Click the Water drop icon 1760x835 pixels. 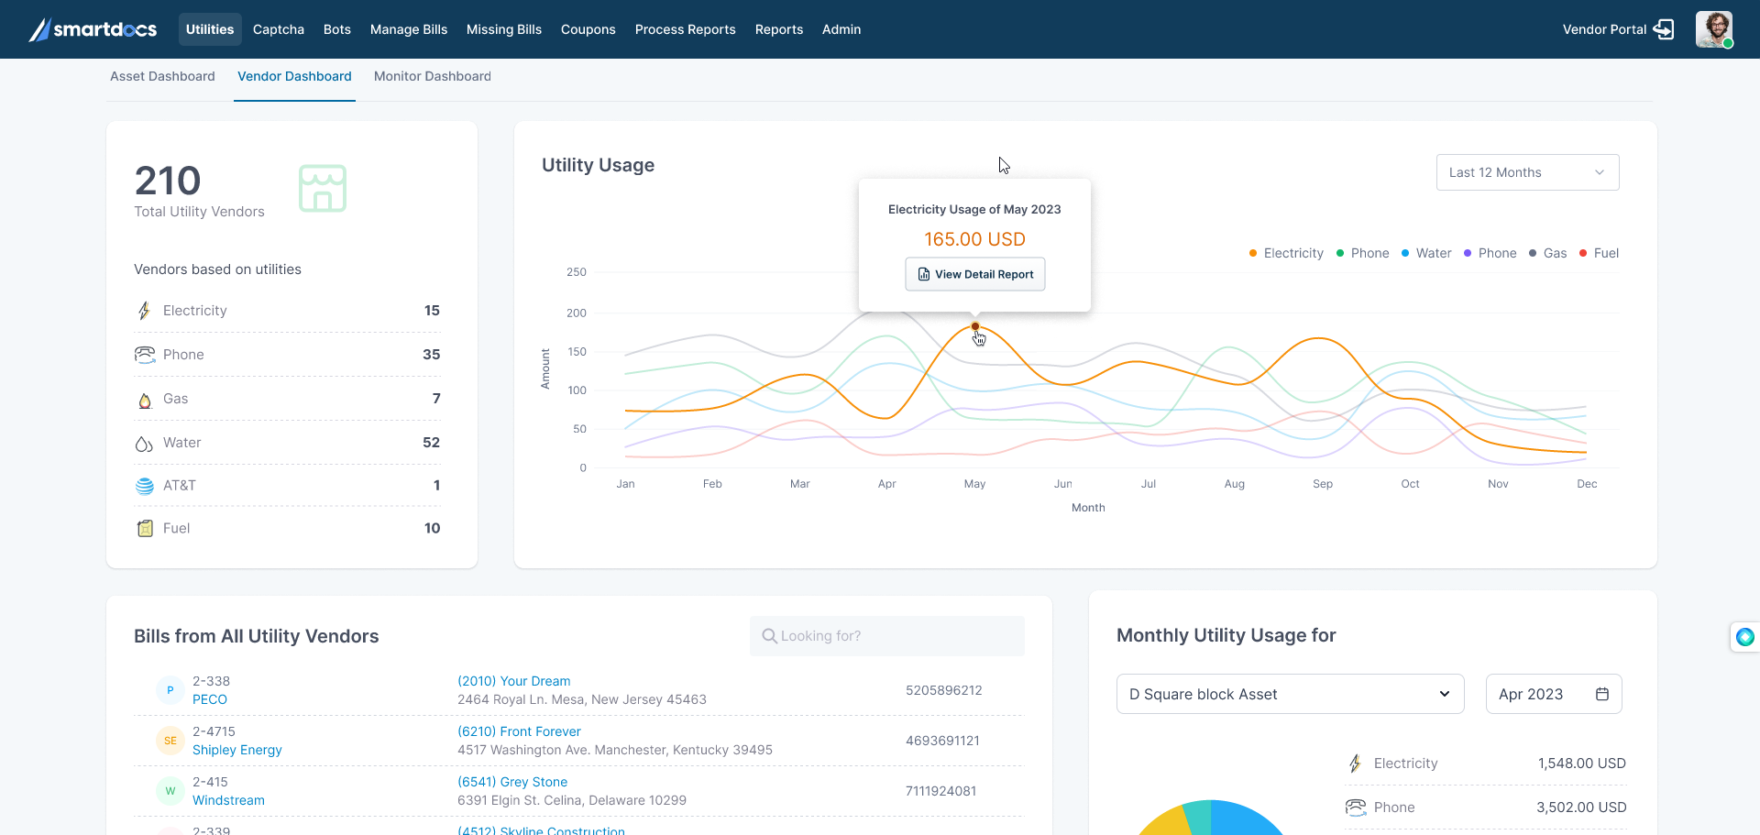144,444
